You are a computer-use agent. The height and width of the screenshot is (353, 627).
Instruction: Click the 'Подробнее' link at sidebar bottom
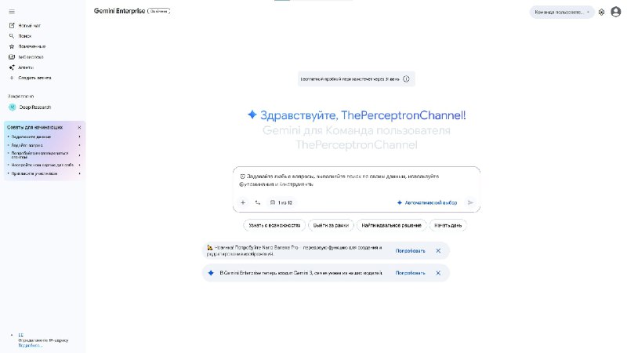29,345
